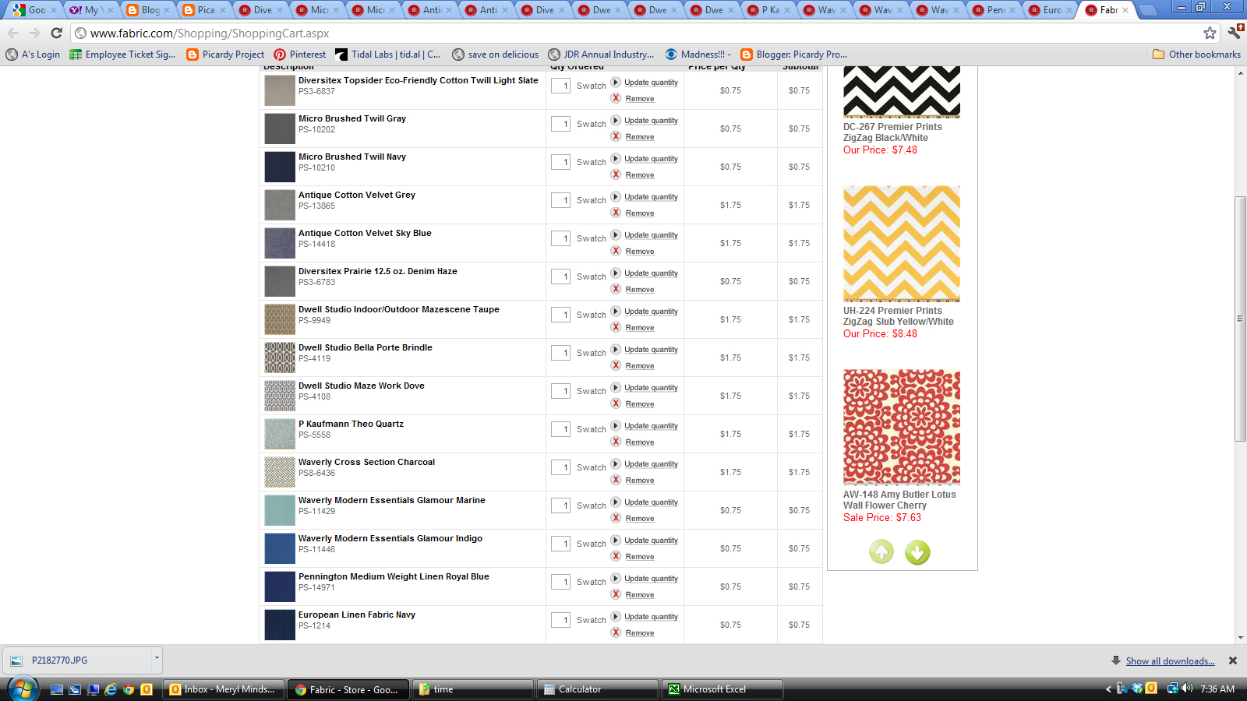Image resolution: width=1247 pixels, height=701 pixels.
Task: Open Chrome wrench settings menu
Action: (1234, 33)
